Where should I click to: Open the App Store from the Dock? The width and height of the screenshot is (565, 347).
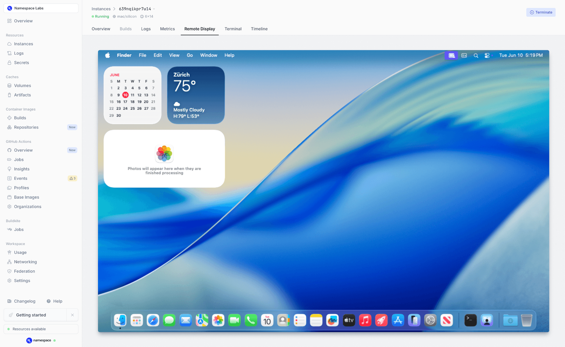[398, 320]
